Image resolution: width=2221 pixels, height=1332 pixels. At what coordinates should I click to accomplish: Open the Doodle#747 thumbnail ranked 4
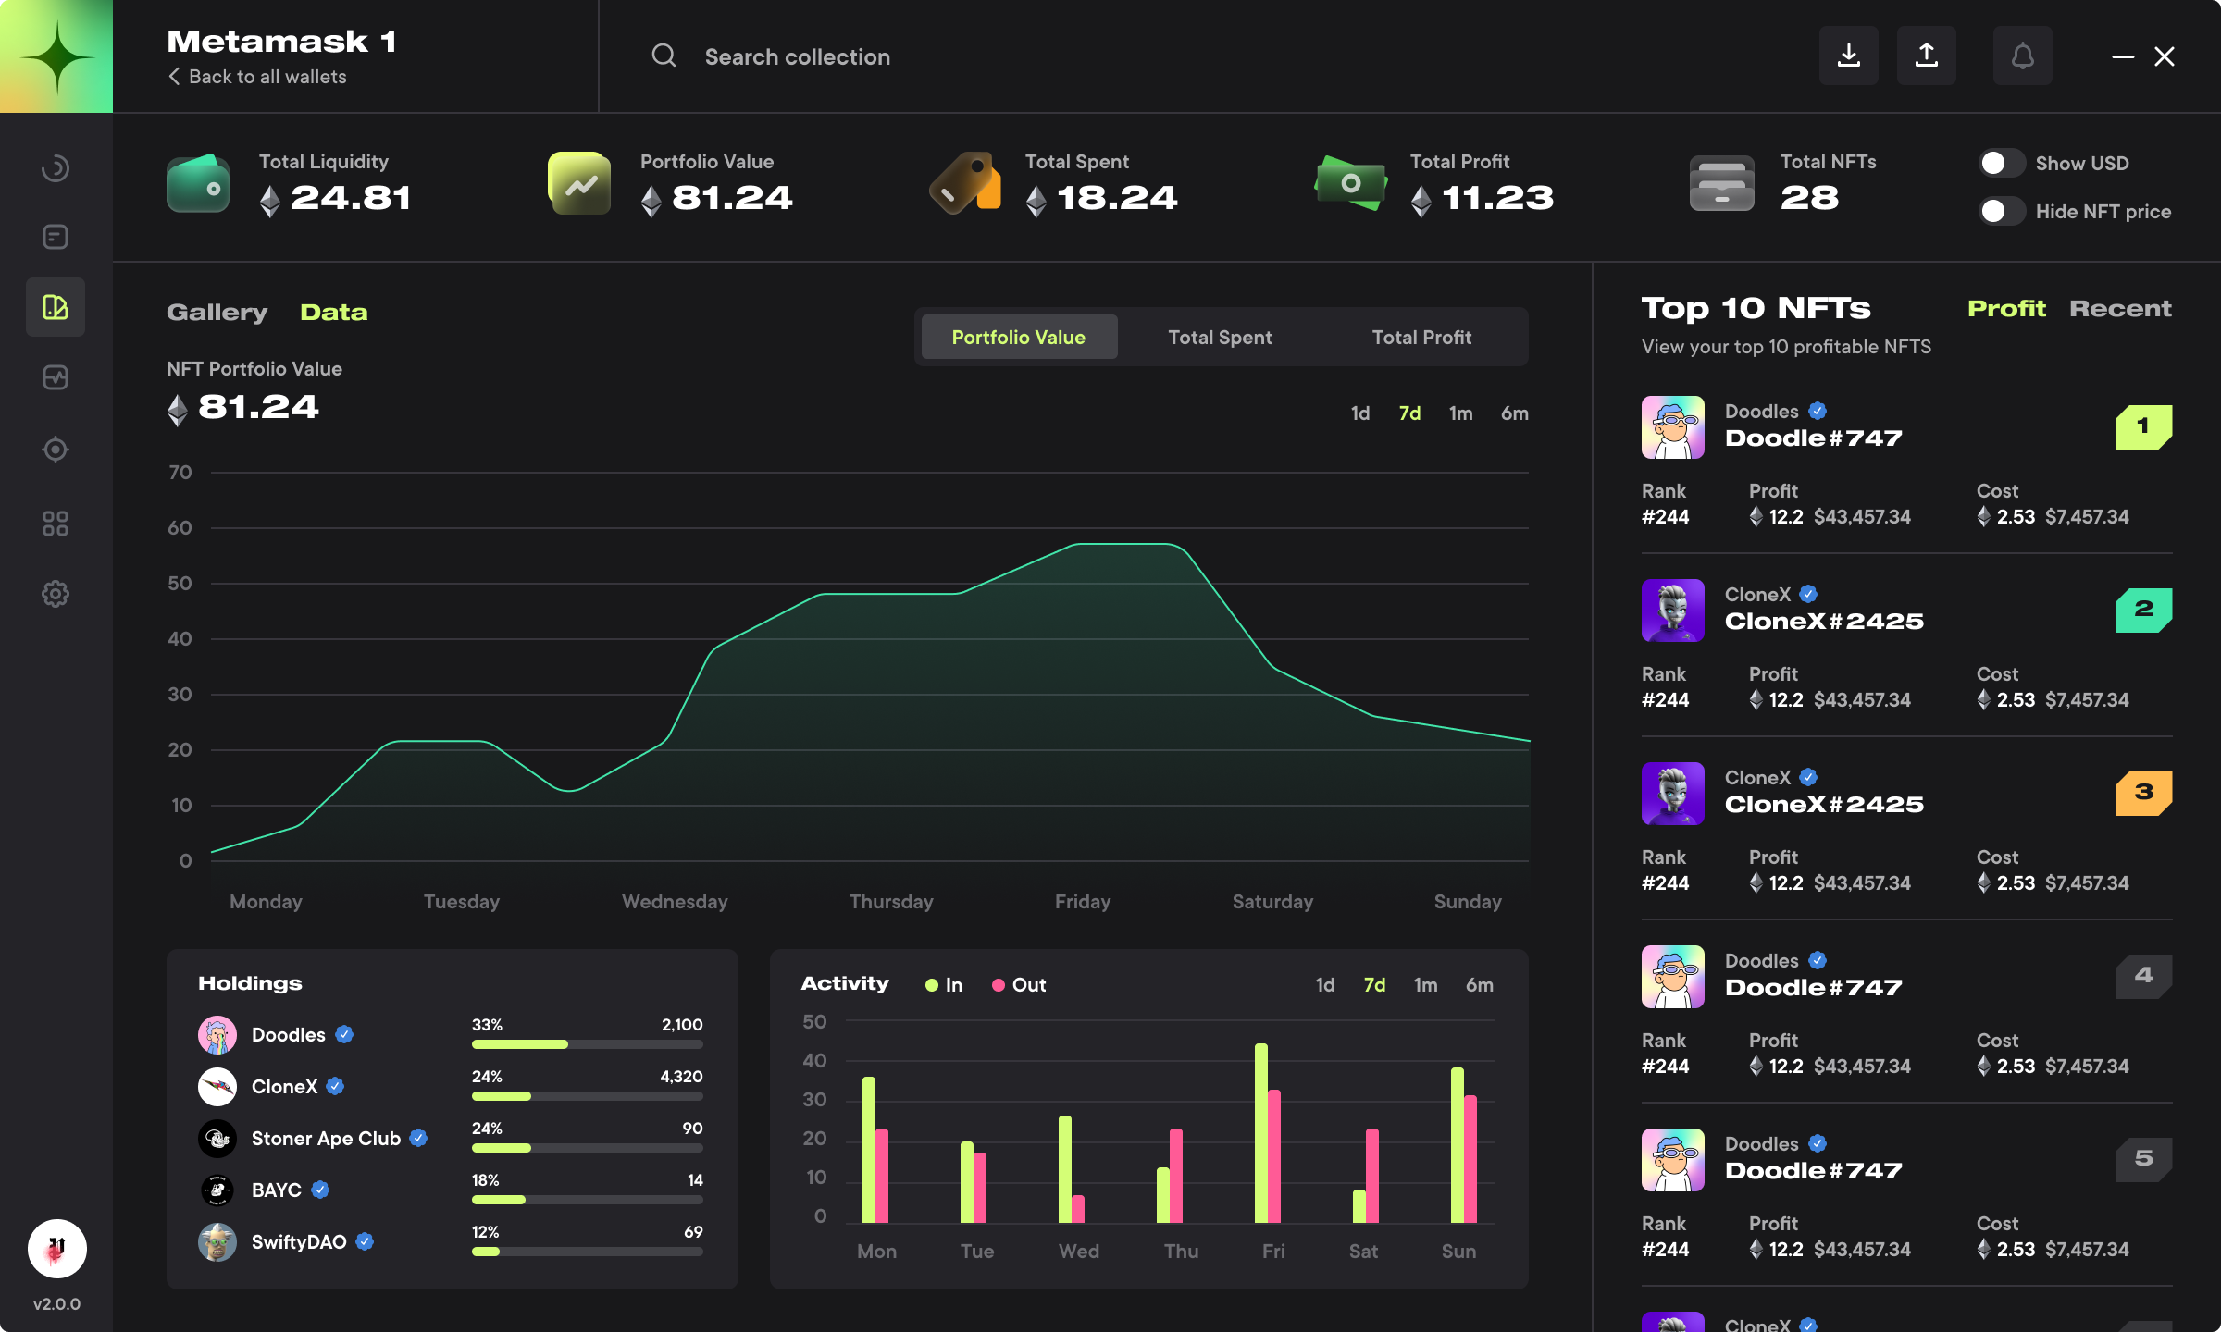coord(1673,977)
